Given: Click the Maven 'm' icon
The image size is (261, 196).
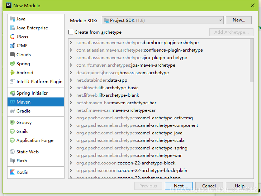Looking at the screenshot, I should 12,102.
